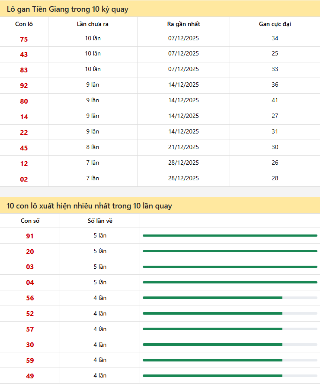Image resolution: width=320 pixels, height=384 pixels.
Task: Select lô number 43 in first table
Action: tap(24, 55)
